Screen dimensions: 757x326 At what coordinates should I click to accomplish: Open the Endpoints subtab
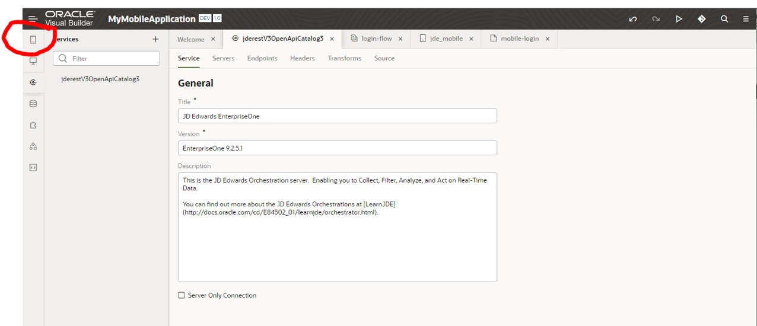pos(262,58)
